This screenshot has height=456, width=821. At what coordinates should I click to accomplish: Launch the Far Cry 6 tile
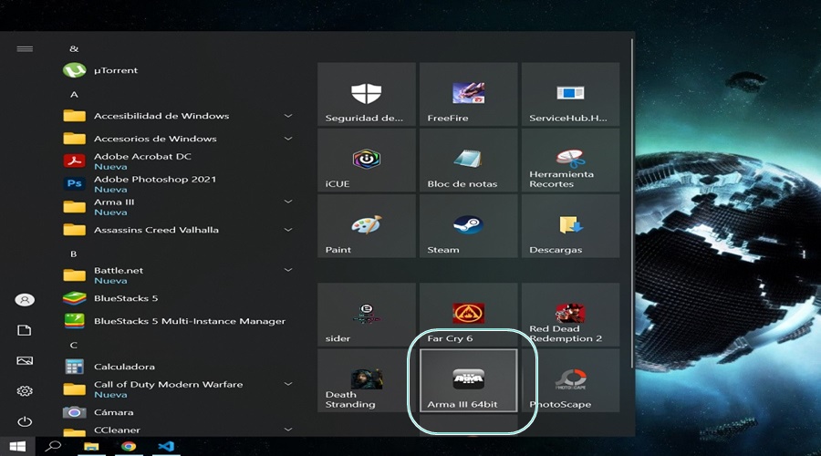point(469,315)
